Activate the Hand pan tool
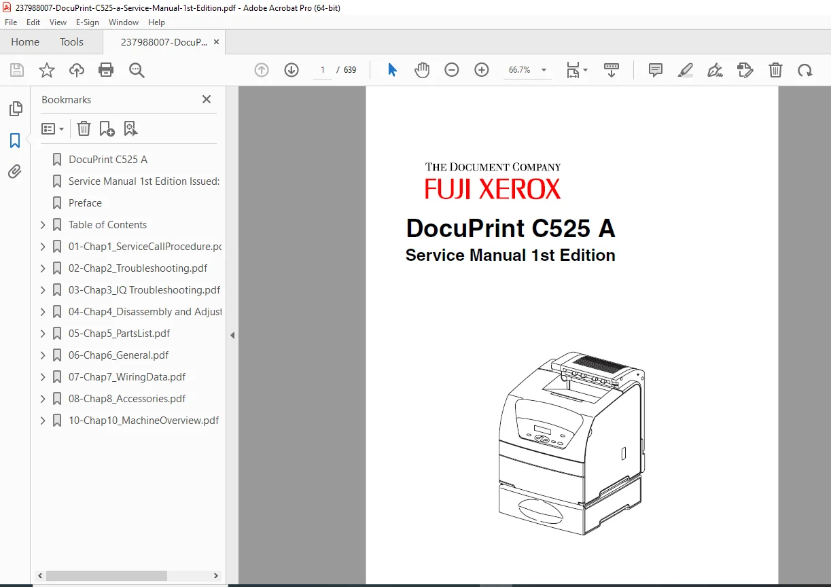The width and height of the screenshot is (831, 587). 422,70
